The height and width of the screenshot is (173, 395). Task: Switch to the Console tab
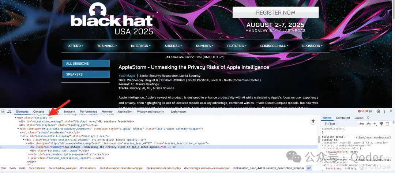[x=38, y=111]
